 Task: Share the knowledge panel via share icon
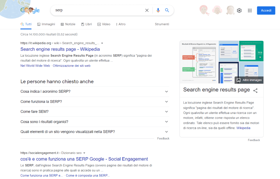(x=255, y=91)
